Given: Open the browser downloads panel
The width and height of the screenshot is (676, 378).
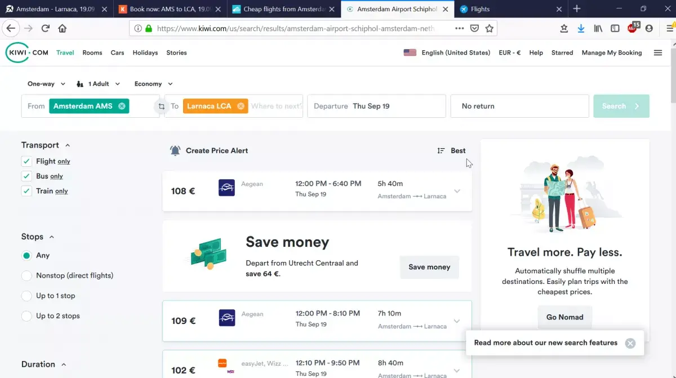Looking at the screenshot, I should (581, 29).
